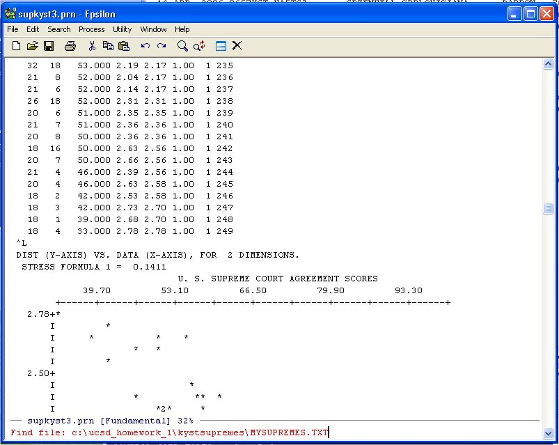Click the window/calendar grid toolbar icon

(x=221, y=46)
